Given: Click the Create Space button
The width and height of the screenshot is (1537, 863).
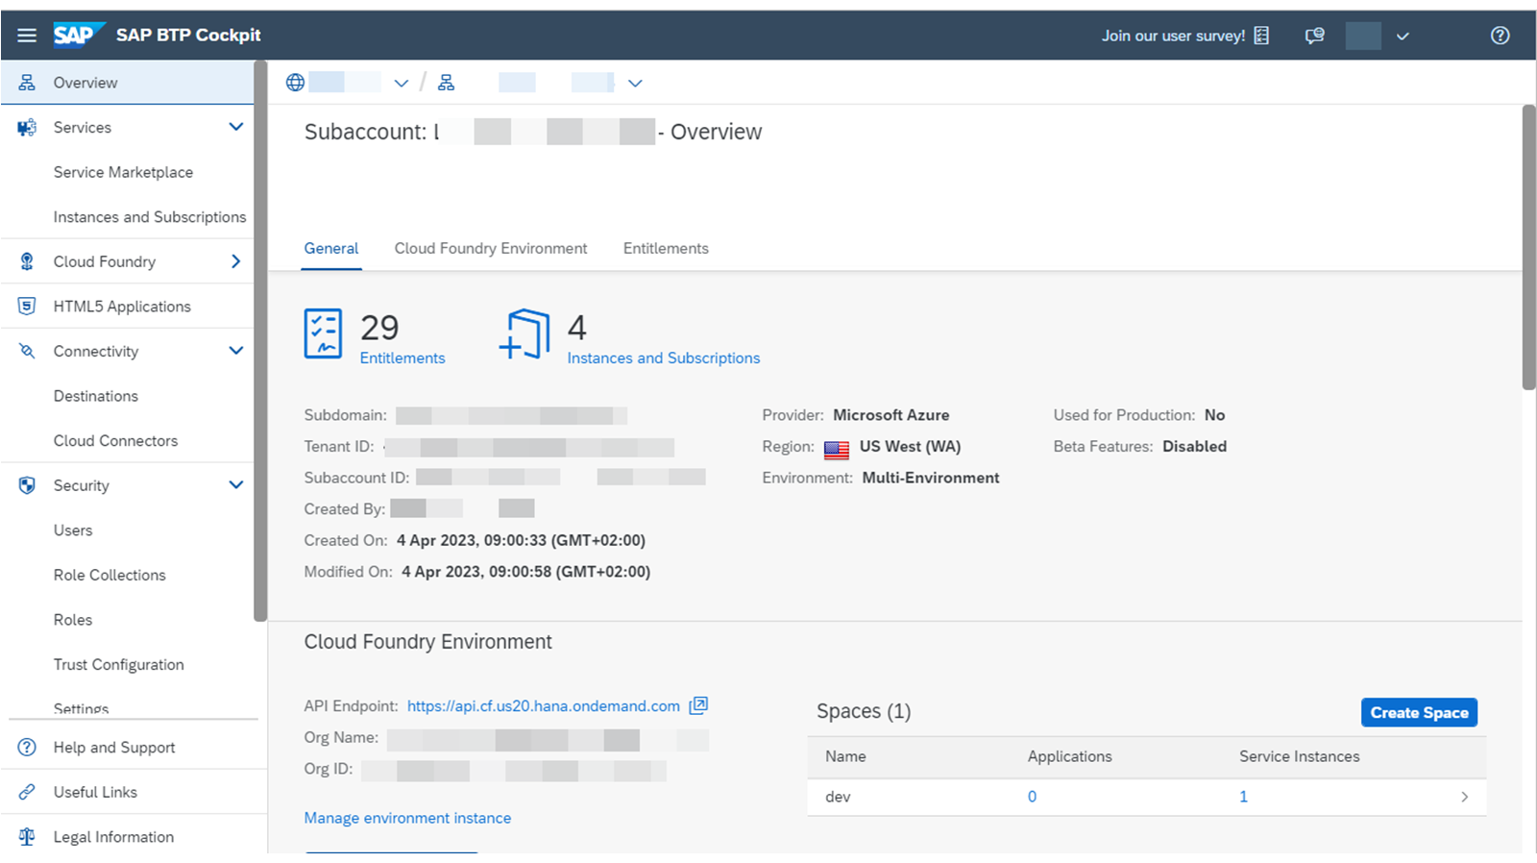Looking at the screenshot, I should (1419, 712).
